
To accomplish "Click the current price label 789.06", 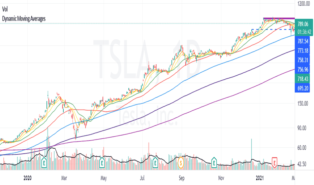I will point(303,24).
